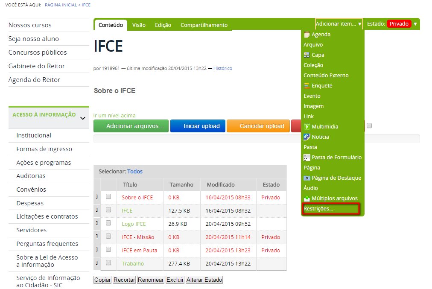Click the drag handle of the IFCE em Pauta row
This screenshot has width=432, height=289.
(x=97, y=250)
